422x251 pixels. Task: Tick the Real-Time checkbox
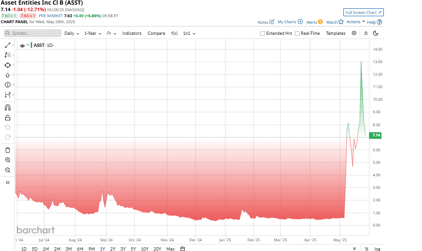(x=297, y=33)
